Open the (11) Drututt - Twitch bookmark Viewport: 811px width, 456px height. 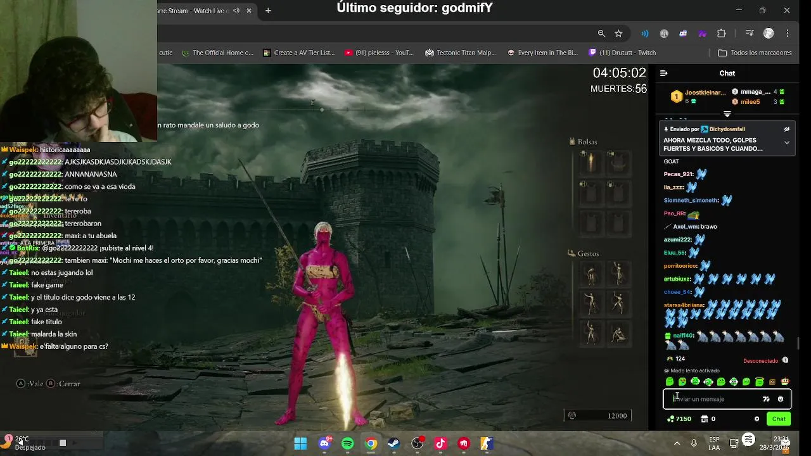click(622, 53)
